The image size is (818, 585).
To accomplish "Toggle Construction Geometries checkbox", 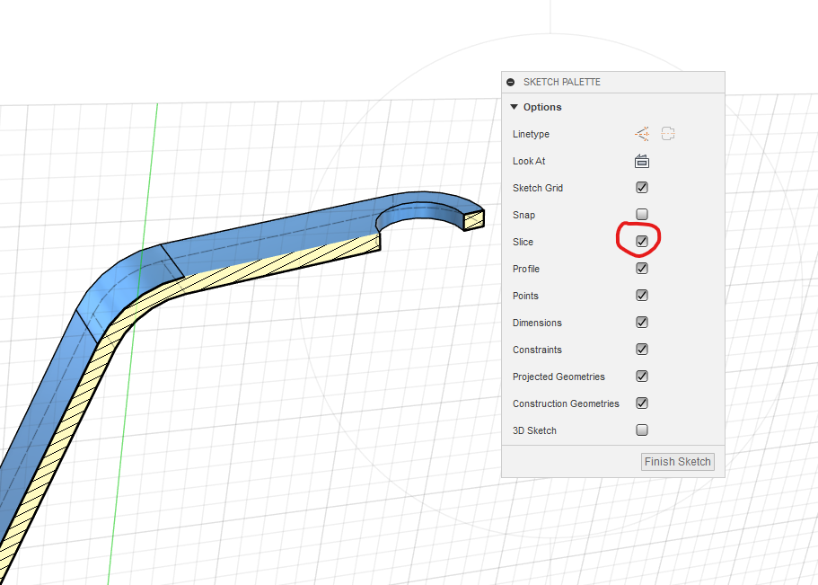I will [642, 403].
